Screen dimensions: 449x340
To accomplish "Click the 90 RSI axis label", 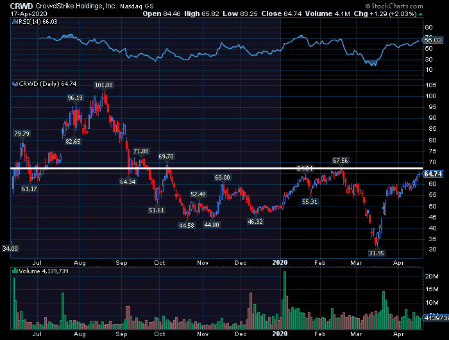I will (x=429, y=28).
